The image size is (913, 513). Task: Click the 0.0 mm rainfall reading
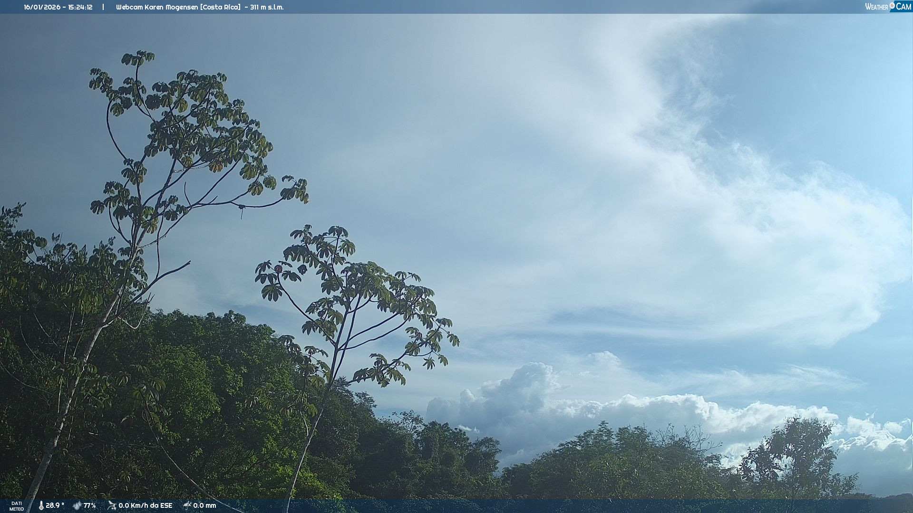pos(204,505)
